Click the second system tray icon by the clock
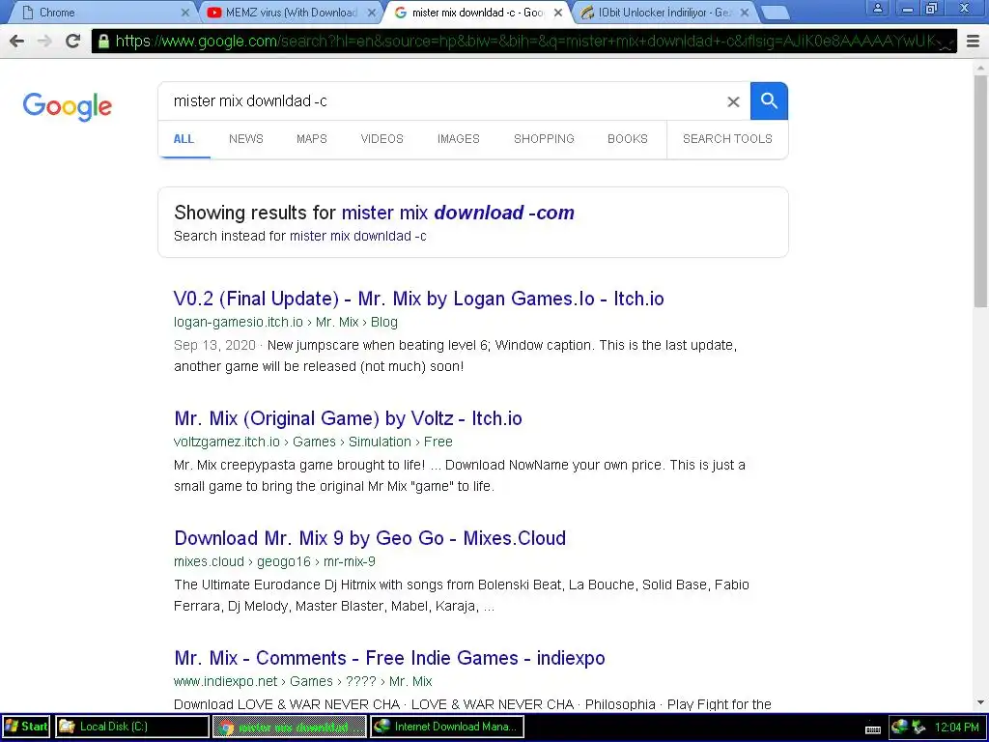 (919, 727)
